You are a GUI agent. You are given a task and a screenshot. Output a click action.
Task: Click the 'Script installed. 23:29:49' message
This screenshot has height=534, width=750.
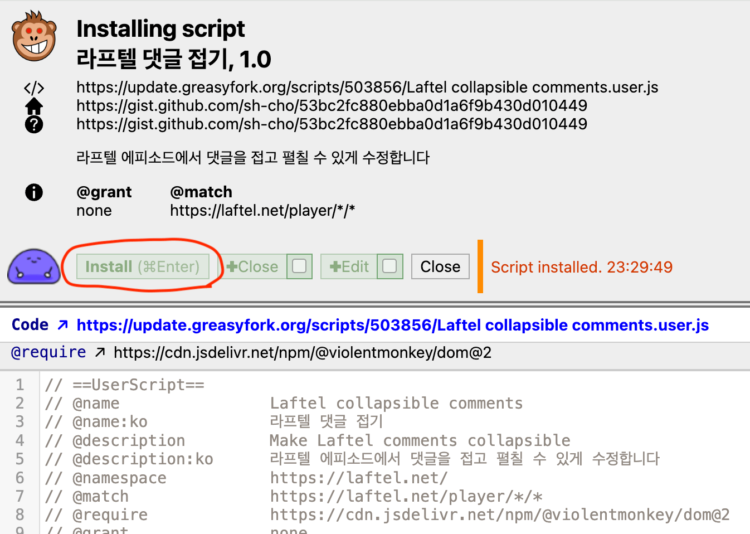click(582, 267)
